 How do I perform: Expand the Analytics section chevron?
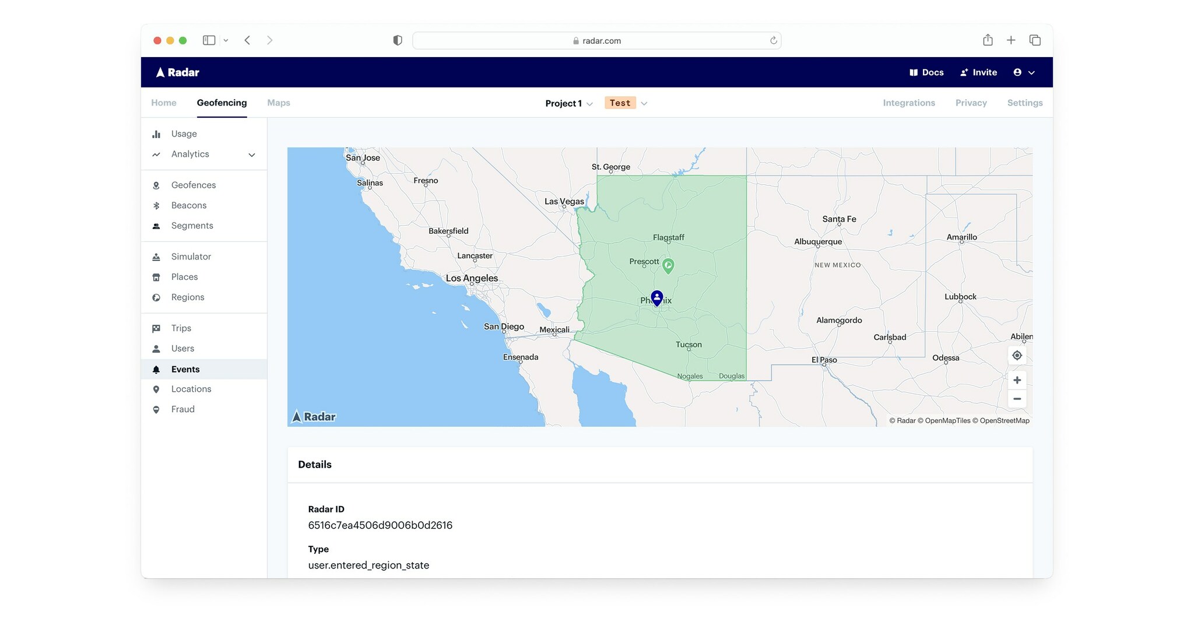251,155
